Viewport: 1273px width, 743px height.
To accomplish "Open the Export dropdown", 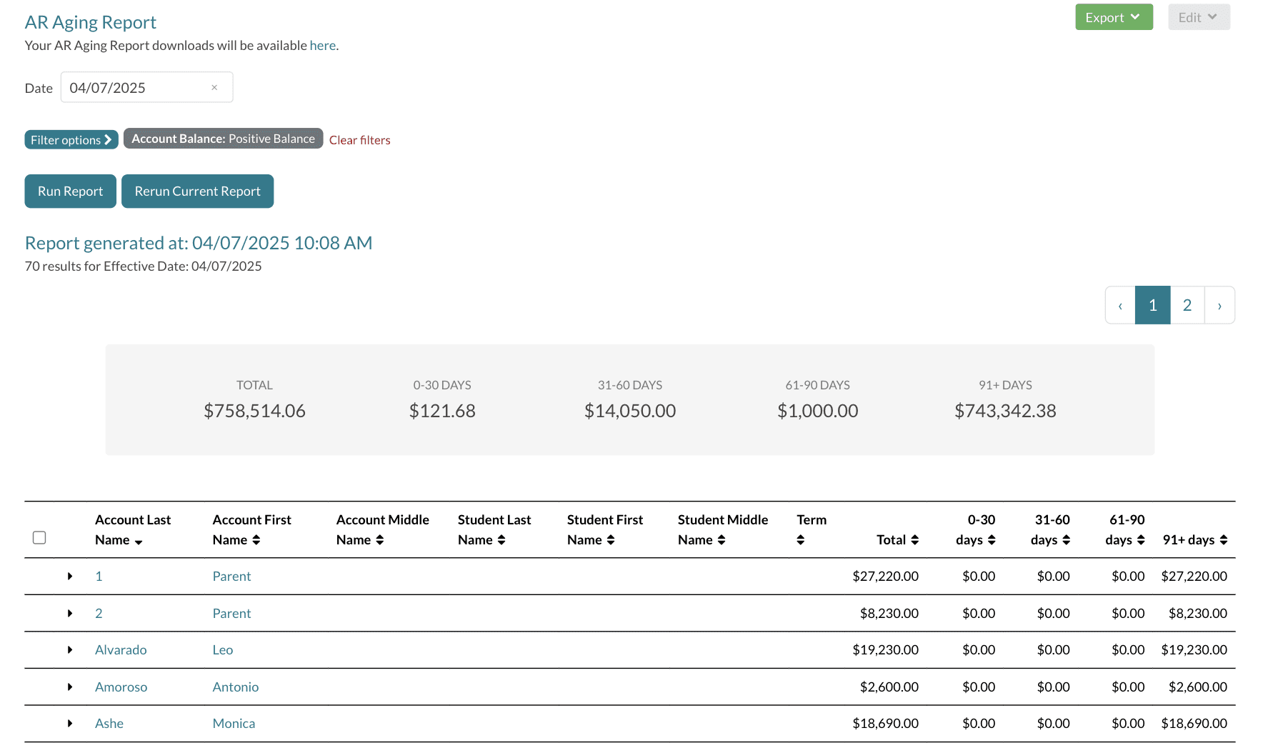I will [x=1113, y=17].
